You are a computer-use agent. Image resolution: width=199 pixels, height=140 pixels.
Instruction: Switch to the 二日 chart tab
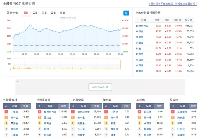pyautogui.click(x=35, y=13)
